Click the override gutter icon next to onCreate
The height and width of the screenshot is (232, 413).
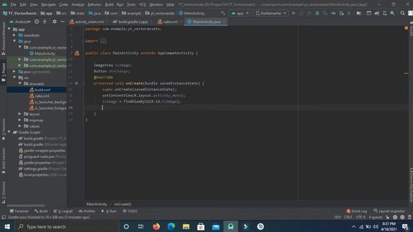[x=76, y=83]
